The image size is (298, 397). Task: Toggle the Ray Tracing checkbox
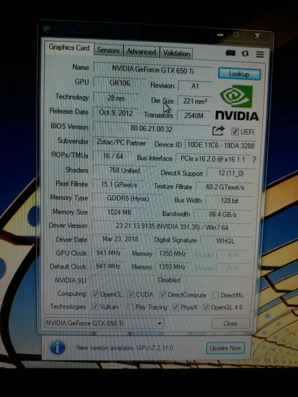click(x=130, y=307)
